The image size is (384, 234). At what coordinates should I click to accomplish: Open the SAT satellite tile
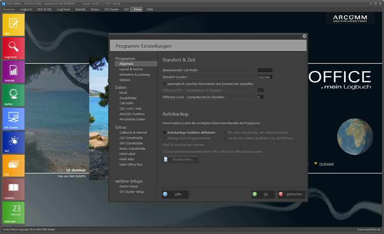coord(13,142)
